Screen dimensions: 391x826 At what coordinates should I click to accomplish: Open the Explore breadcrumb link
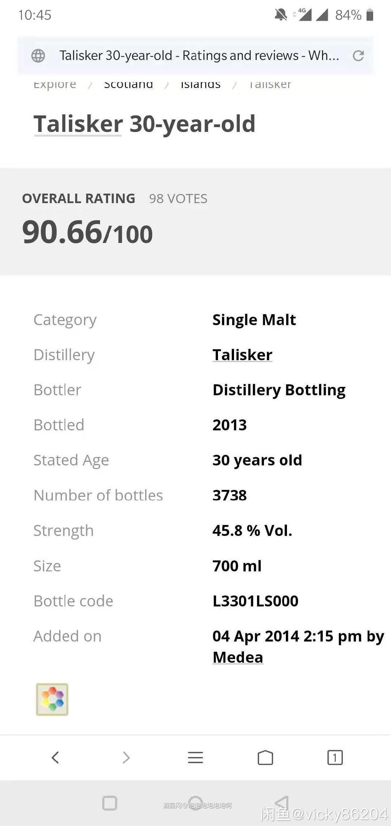pyautogui.click(x=55, y=85)
